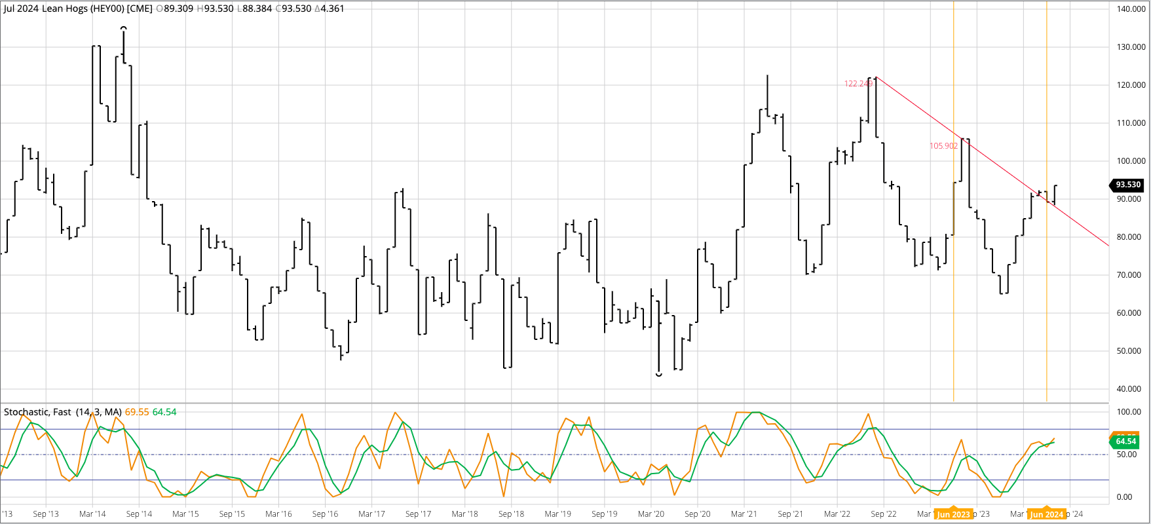
Task: Click the high marker atop the 2014 peak
Action: click(x=123, y=28)
